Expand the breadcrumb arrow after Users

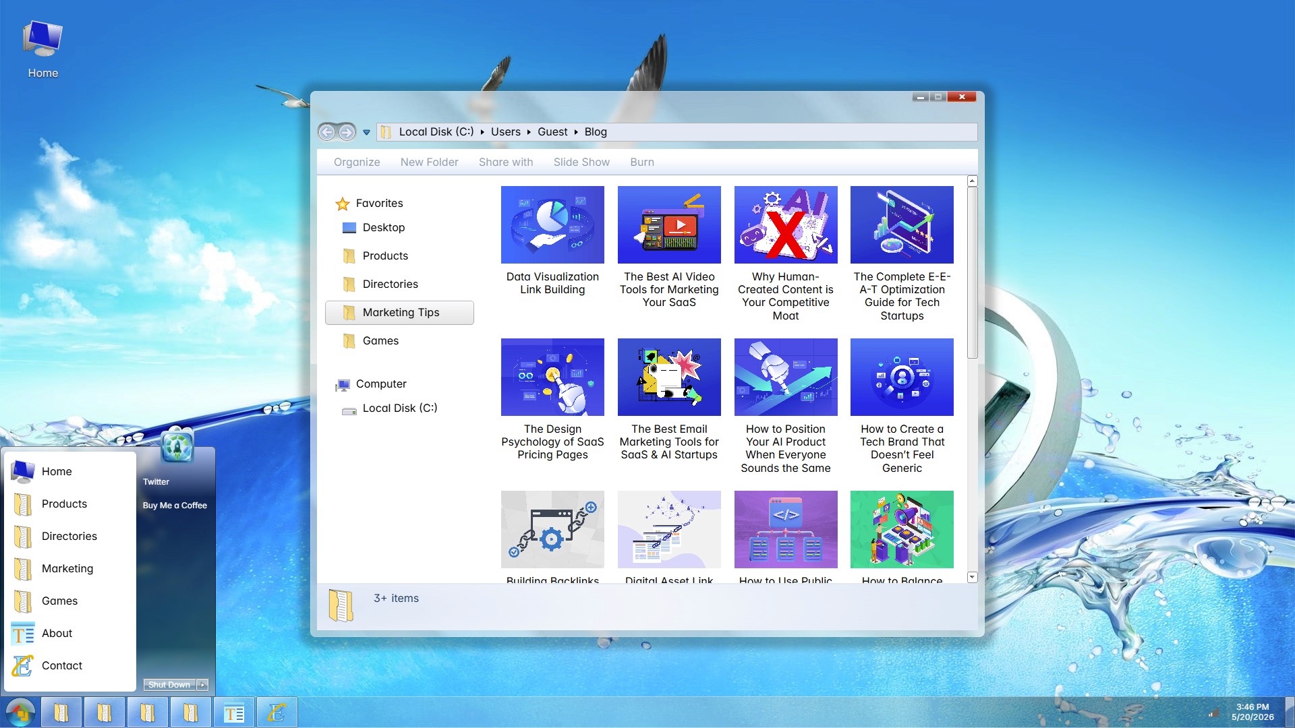(x=529, y=132)
